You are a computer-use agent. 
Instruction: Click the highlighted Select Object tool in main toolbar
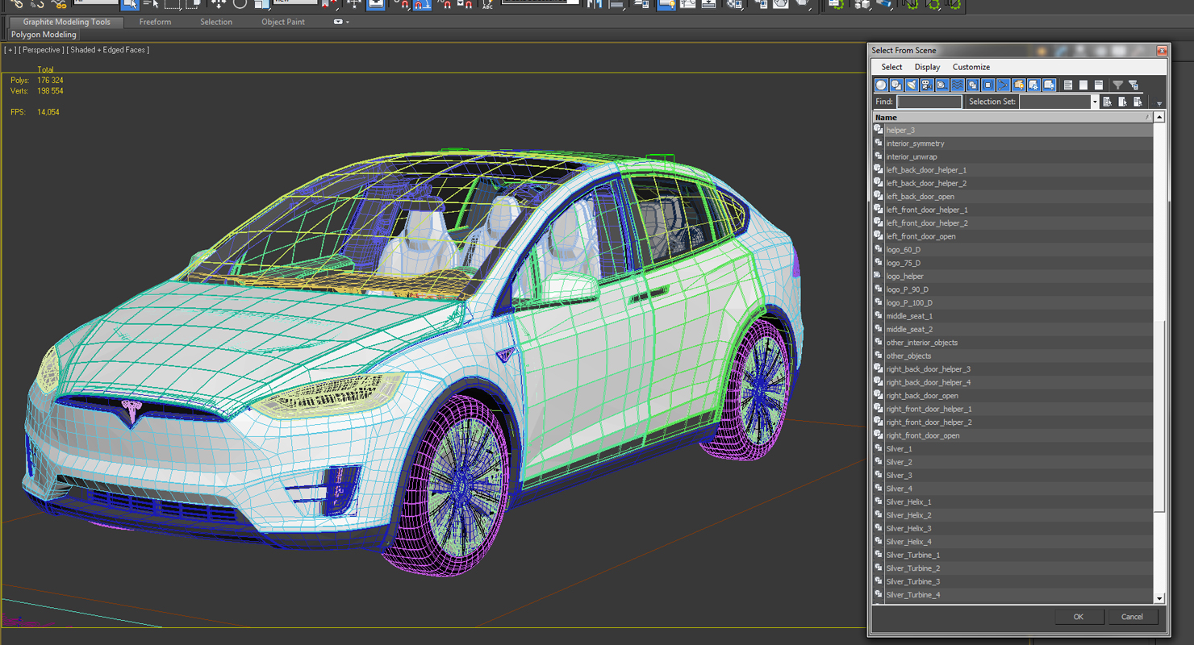pyautogui.click(x=130, y=4)
